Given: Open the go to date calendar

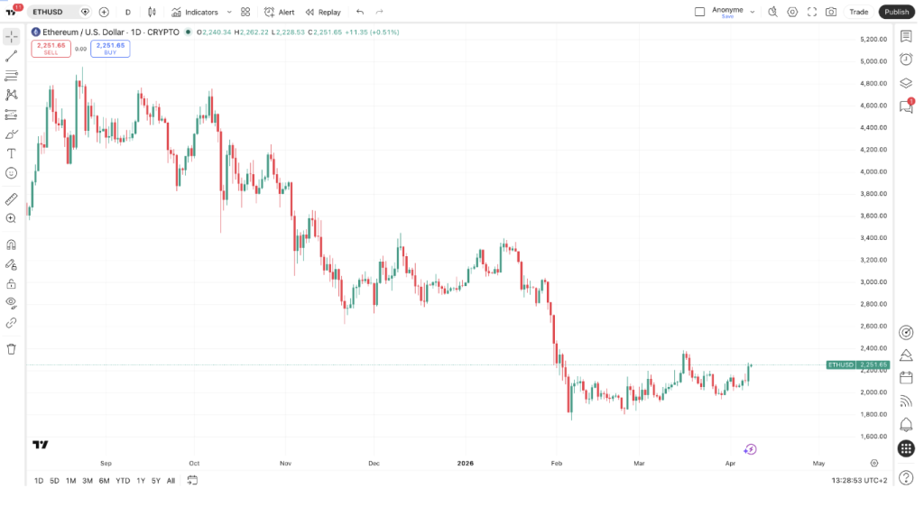Looking at the screenshot, I should 192,481.
